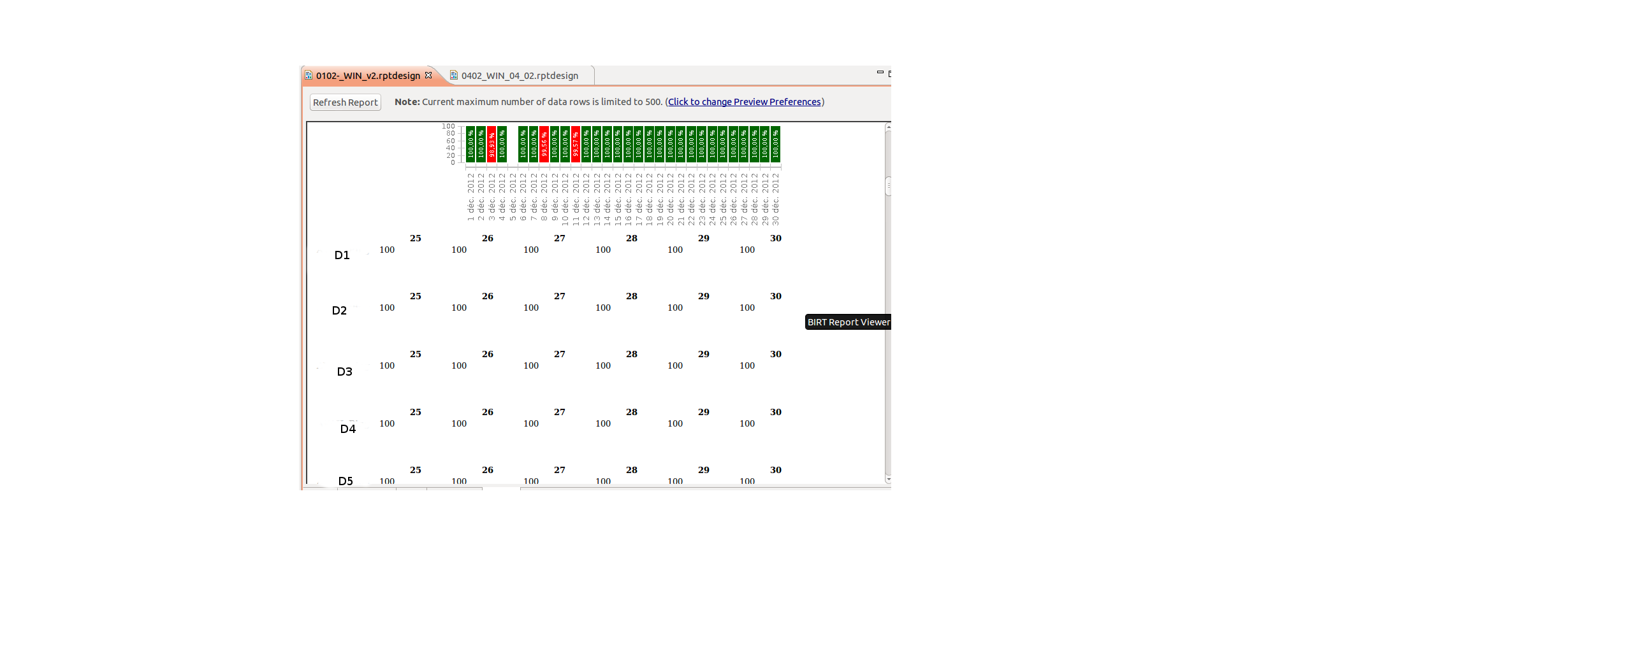This screenshot has height=652, width=1632.
Task: Click the D3 row label
Action: click(x=344, y=372)
